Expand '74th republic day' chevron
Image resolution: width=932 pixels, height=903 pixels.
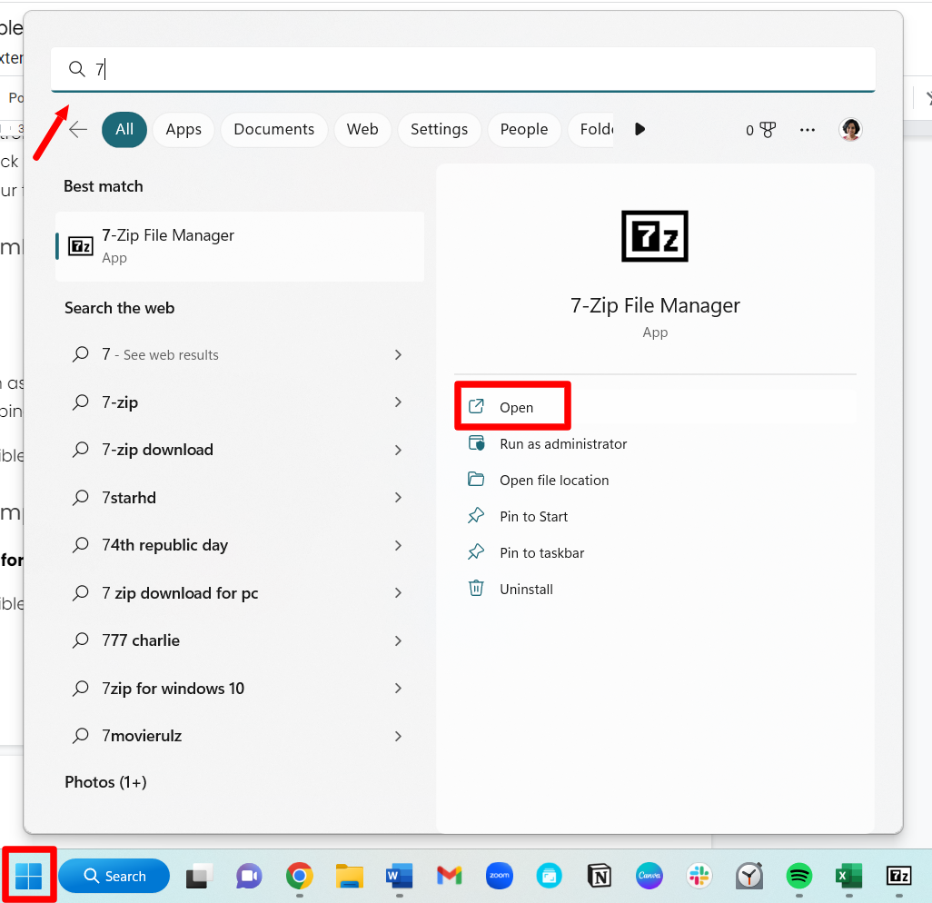398,545
